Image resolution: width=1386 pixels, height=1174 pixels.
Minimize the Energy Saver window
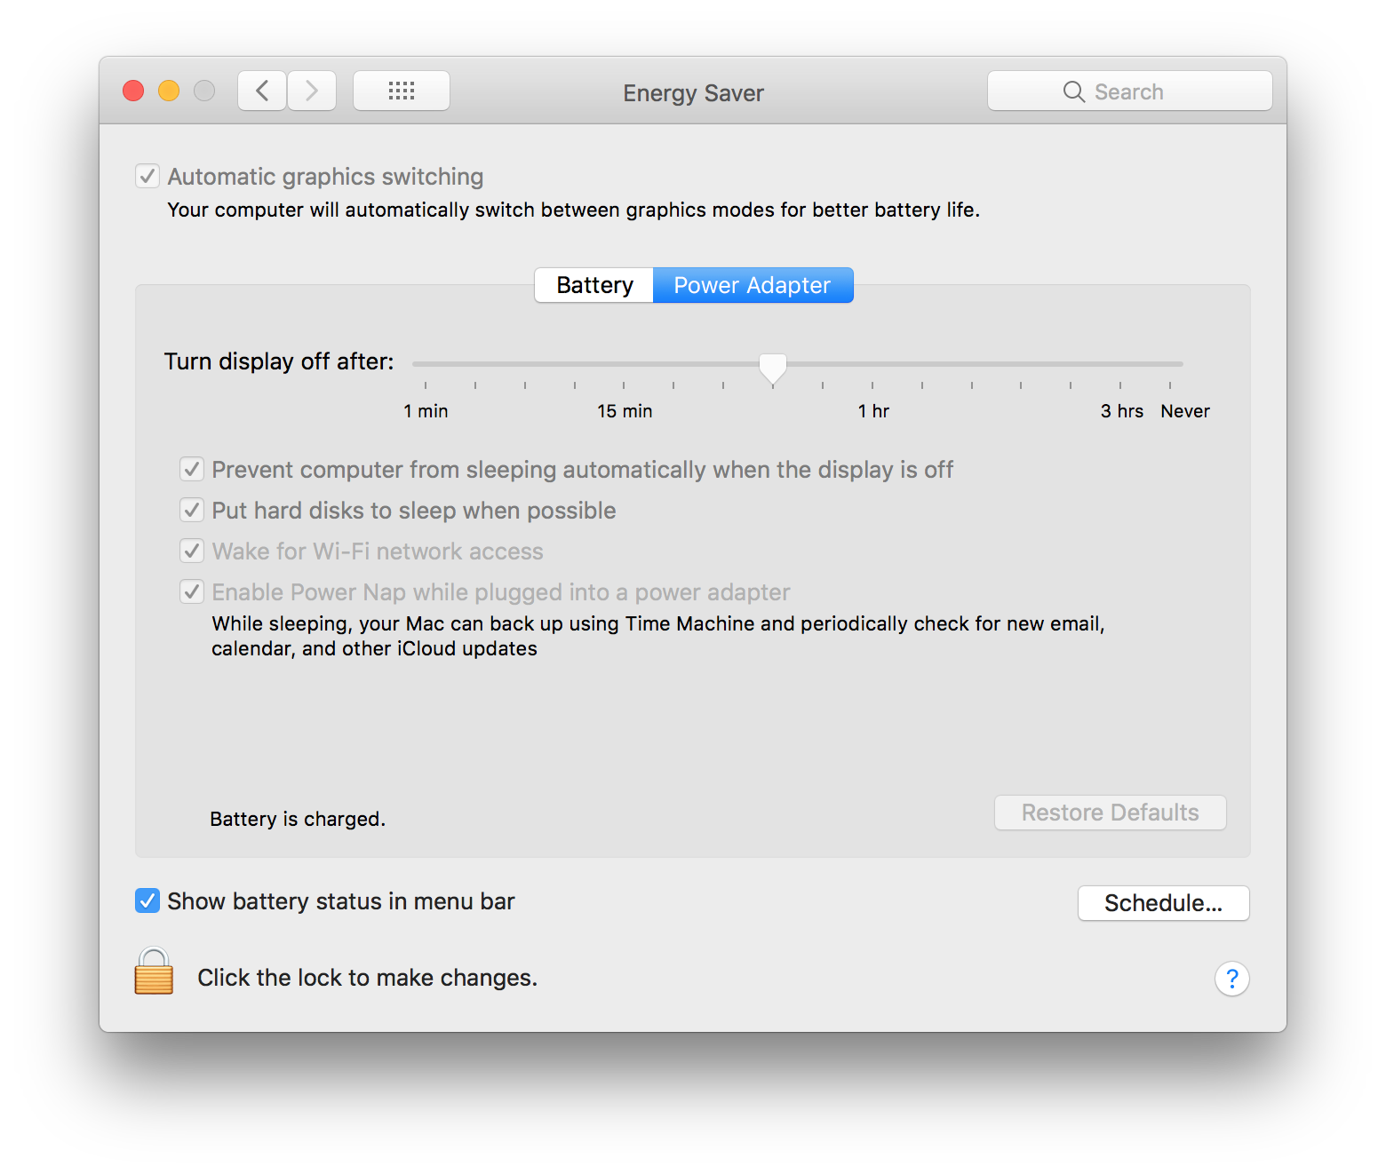pos(169,91)
